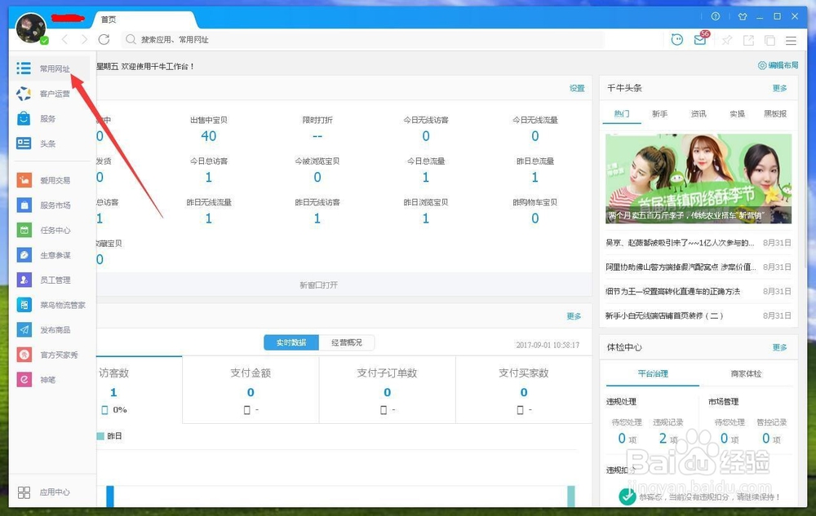
Task: Open the skin shirt icon in title bar
Action: (743, 16)
